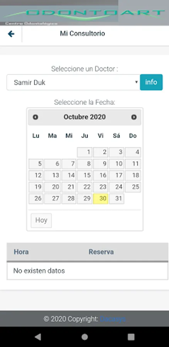
Task: Click the Hora column header
Action: coord(21,252)
